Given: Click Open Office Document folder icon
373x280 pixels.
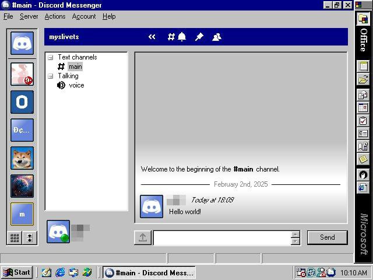Looking at the screenshot, I should pyautogui.click(x=363, y=79).
